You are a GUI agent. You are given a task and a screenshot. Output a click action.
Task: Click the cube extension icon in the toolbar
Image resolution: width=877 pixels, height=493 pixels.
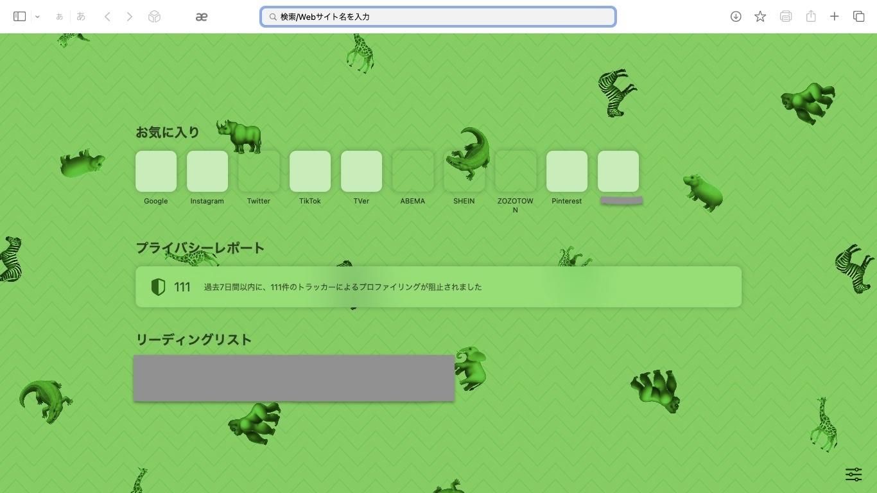(x=154, y=17)
